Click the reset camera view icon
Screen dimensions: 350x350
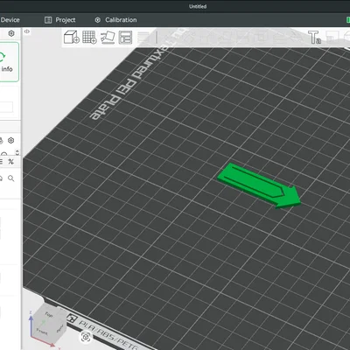pos(86,337)
